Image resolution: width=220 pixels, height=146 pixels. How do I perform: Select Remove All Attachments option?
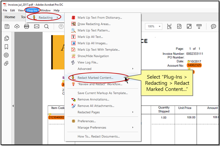96,106
